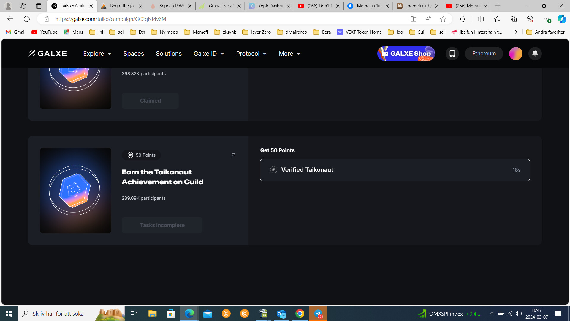Open the VEXT Token Home bookmark
Viewport: 570px width, 321px height.
pyautogui.click(x=359, y=32)
